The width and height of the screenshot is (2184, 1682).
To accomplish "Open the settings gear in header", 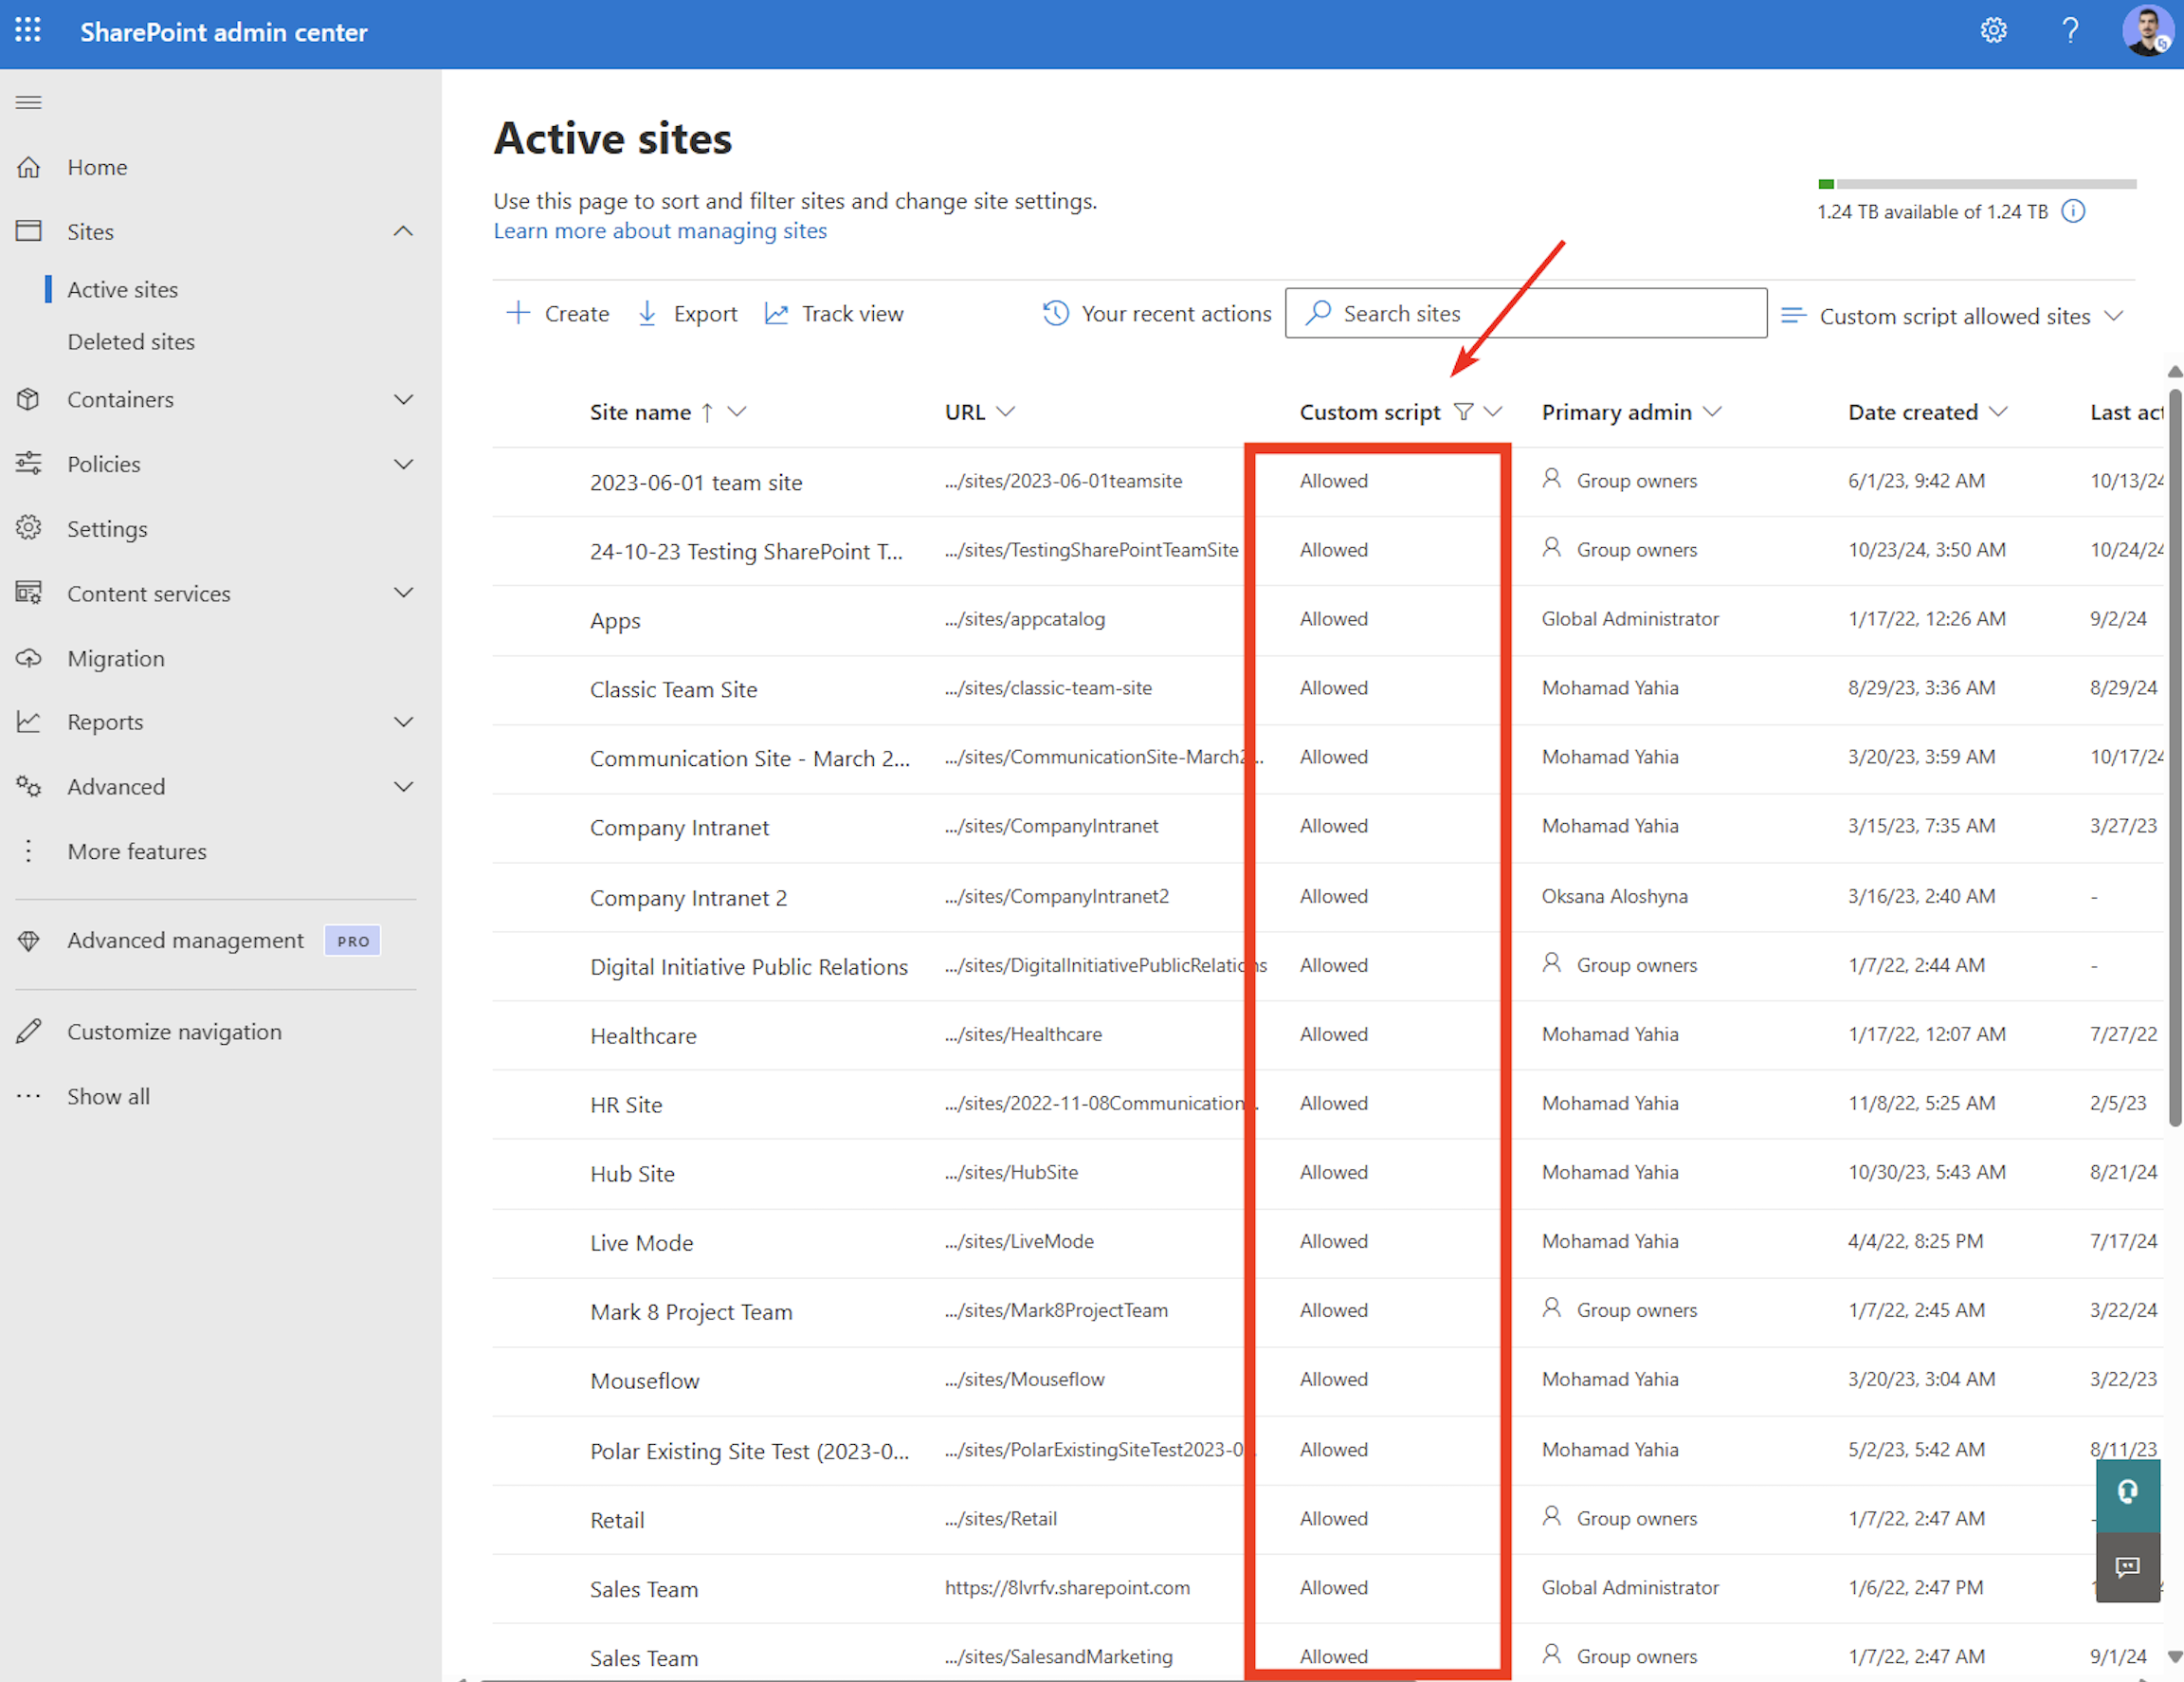I will (x=1993, y=32).
